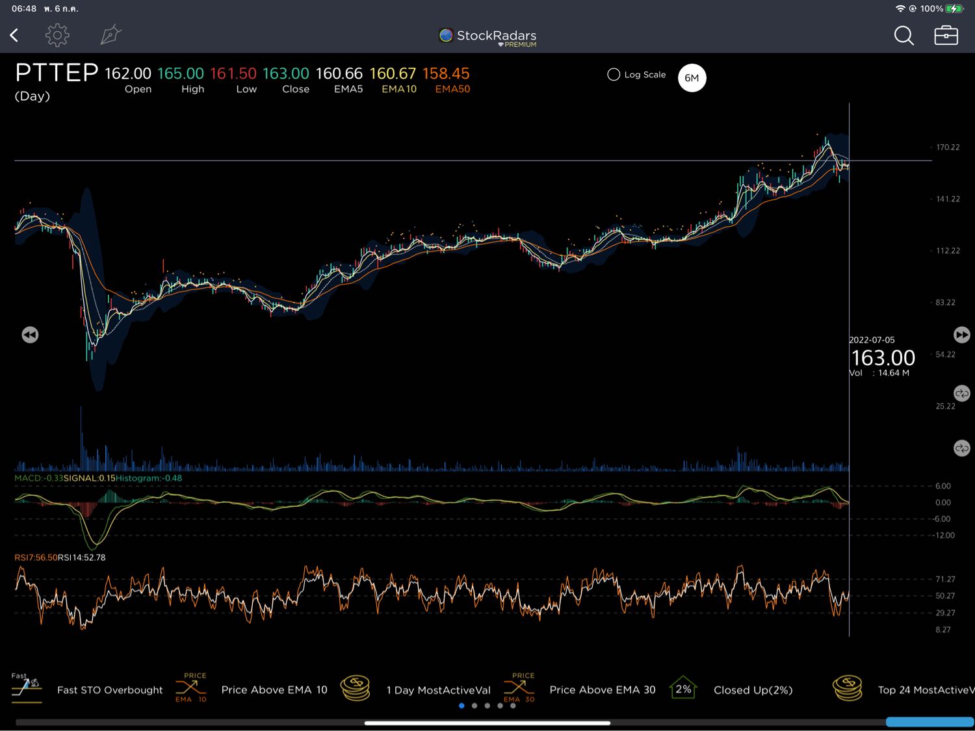Tap the Closed Up(2%) signal
975x731 pixels.
753,690
